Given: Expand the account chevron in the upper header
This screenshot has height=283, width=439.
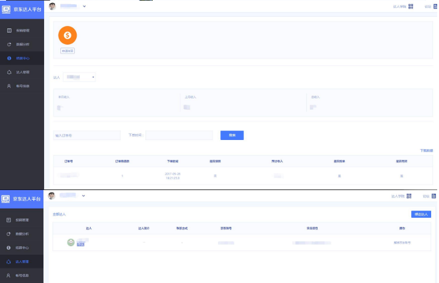Looking at the screenshot, I should tap(84, 6).
